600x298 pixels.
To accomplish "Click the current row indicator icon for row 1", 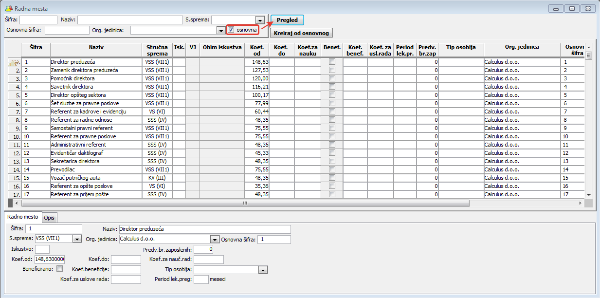I will click(x=14, y=62).
